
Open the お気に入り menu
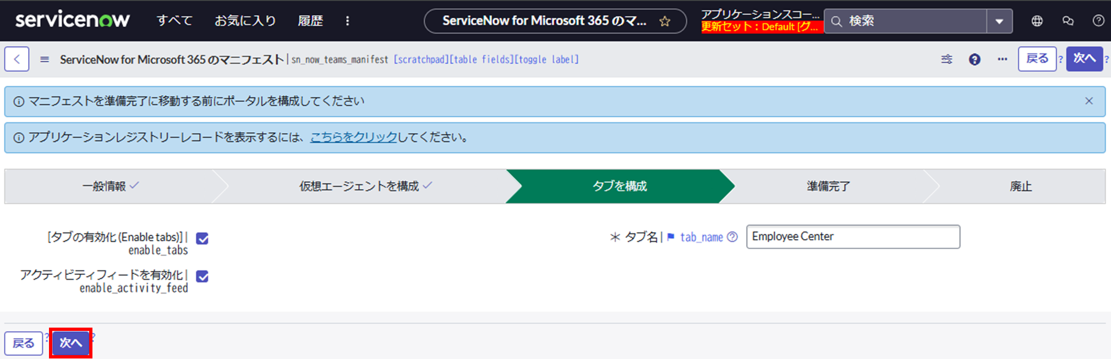245,21
